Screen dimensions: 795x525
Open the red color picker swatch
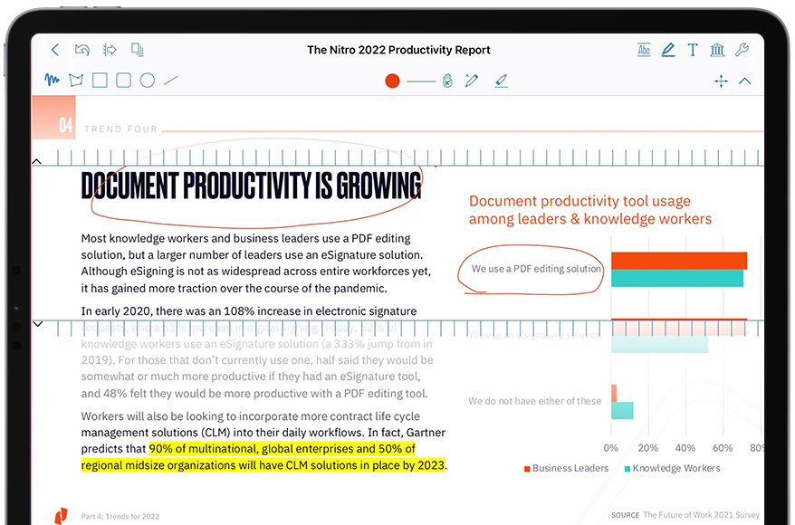(392, 81)
